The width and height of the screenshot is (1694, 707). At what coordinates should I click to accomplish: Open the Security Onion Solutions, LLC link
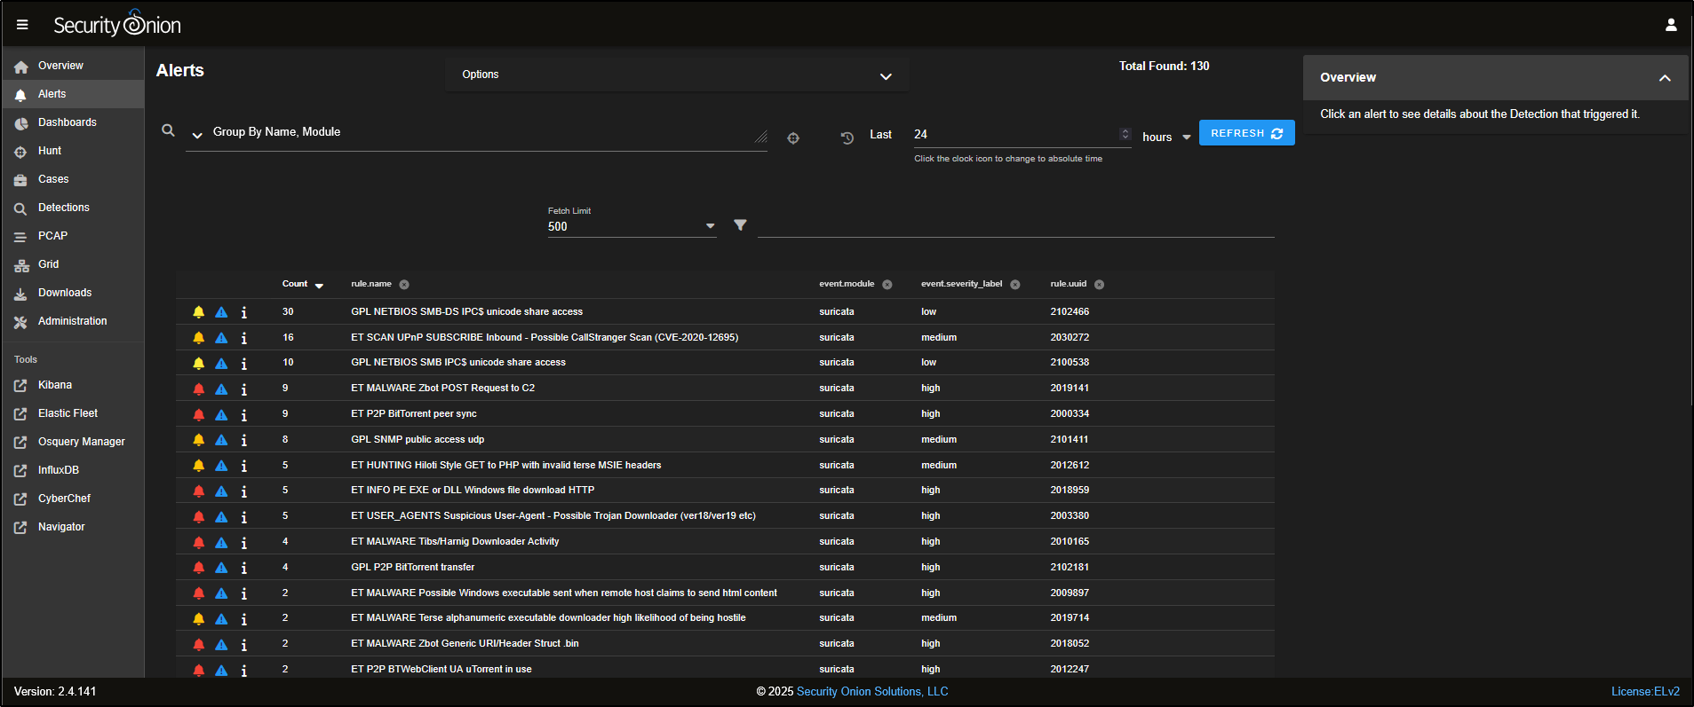point(871,692)
